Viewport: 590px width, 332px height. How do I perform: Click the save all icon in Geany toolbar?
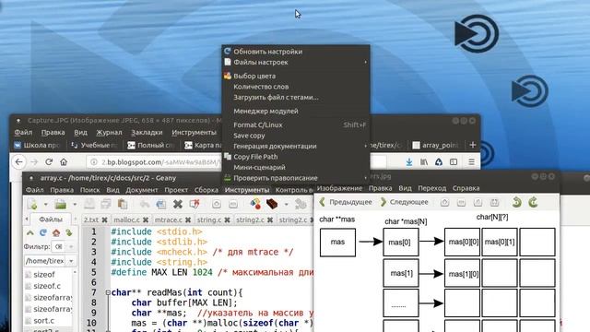pos(106,204)
